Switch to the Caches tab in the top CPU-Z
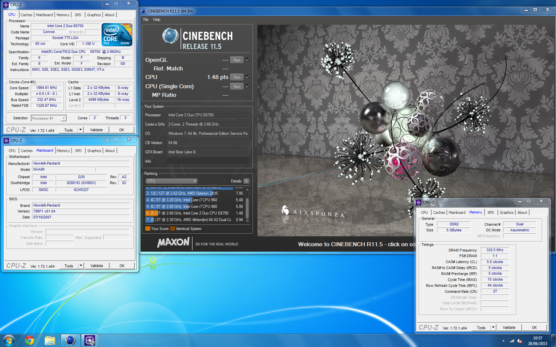Viewport: 556px width, 347px height. point(26,15)
